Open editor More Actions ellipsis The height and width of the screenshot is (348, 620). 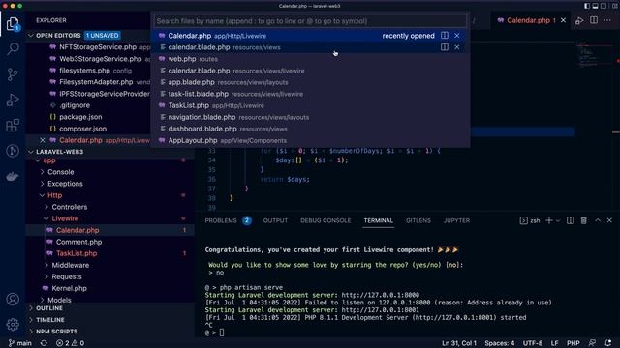pyautogui.click(x=607, y=20)
